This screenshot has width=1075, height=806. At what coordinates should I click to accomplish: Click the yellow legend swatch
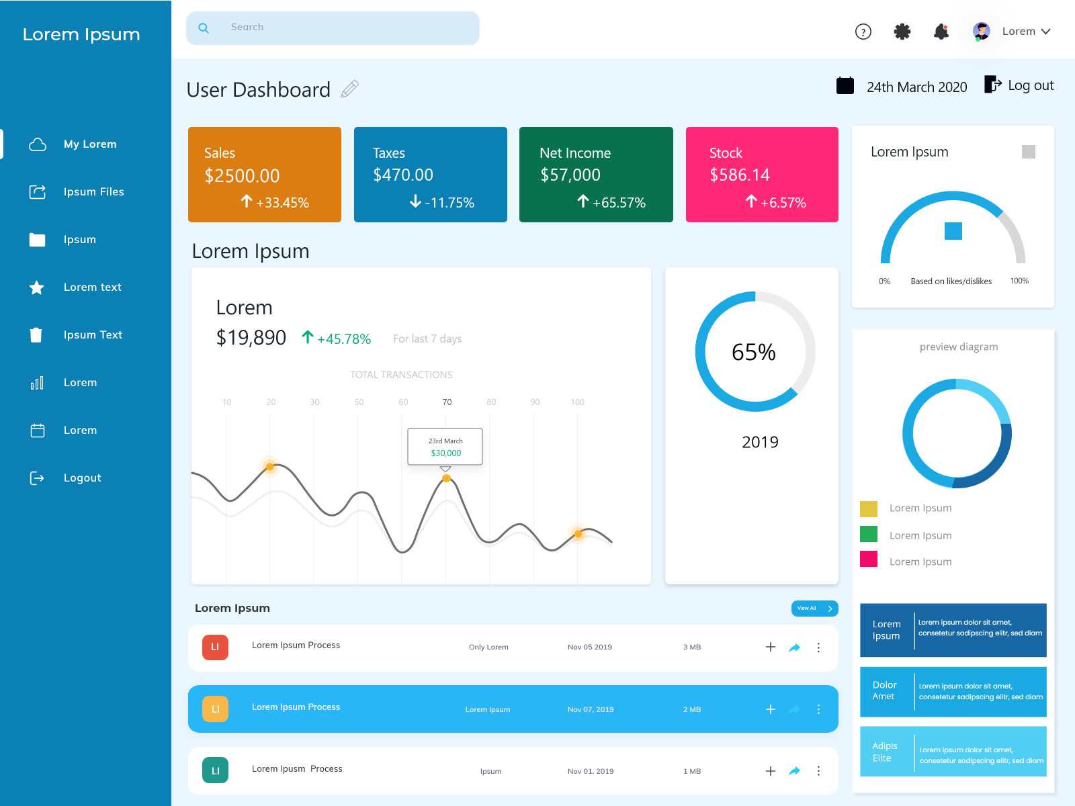point(869,508)
